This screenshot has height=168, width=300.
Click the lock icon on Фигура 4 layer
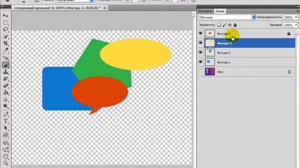[289, 34]
